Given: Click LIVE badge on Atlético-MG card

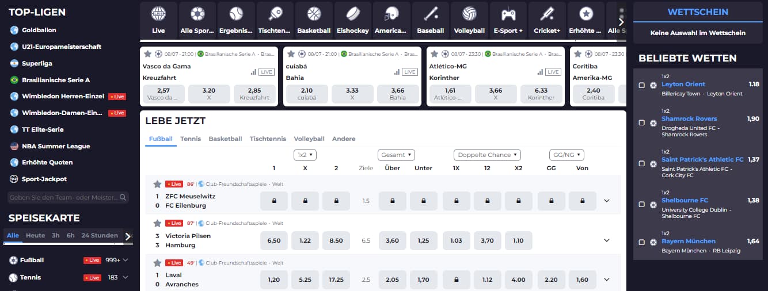Looking at the screenshot, I should coord(553,72).
